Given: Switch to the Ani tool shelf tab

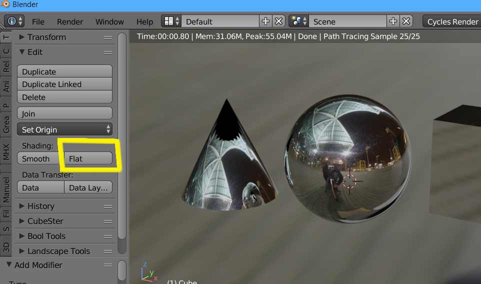Looking at the screenshot, I should [x=6, y=86].
